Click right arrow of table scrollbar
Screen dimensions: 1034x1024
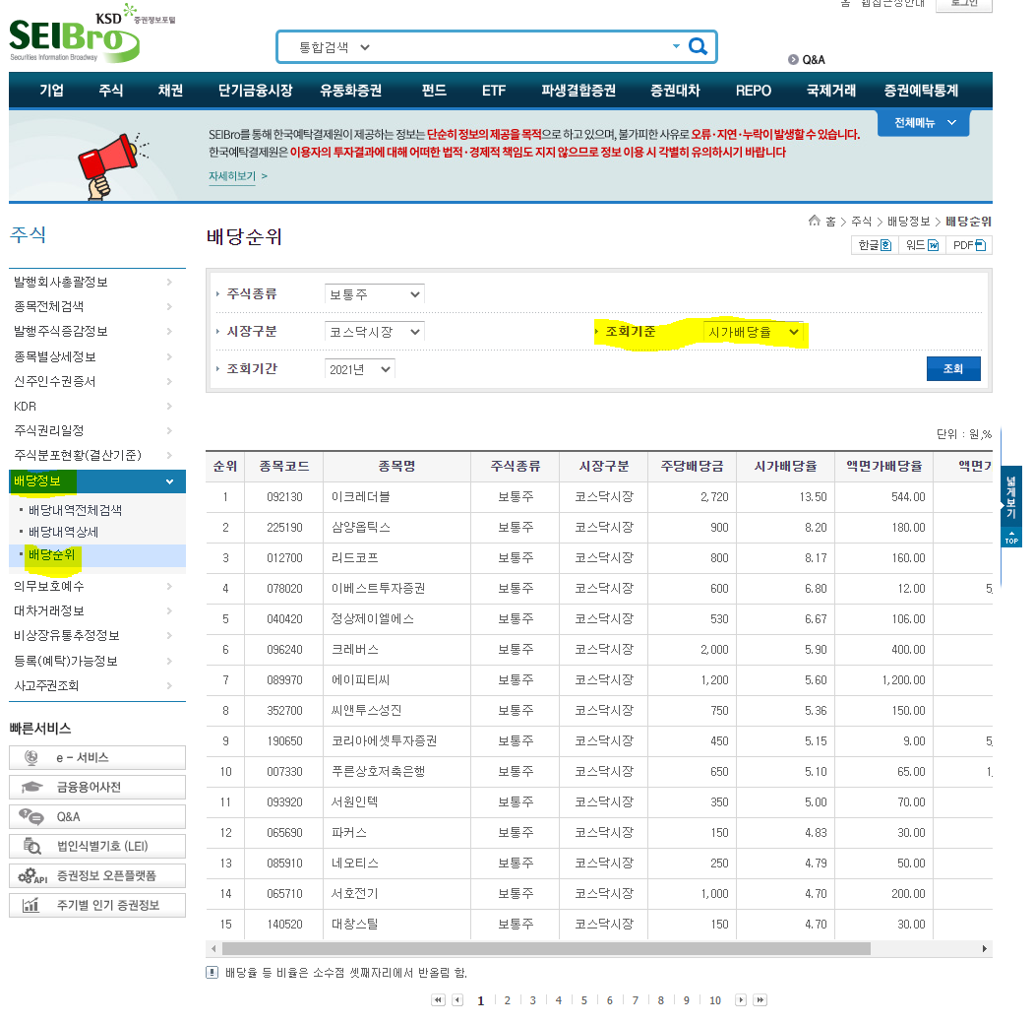(985, 949)
